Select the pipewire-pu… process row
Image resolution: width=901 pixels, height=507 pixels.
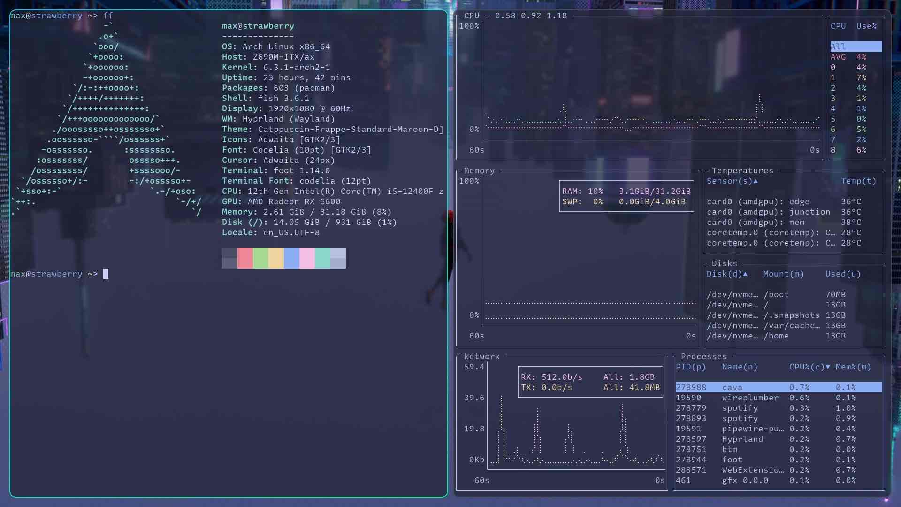[x=779, y=429]
